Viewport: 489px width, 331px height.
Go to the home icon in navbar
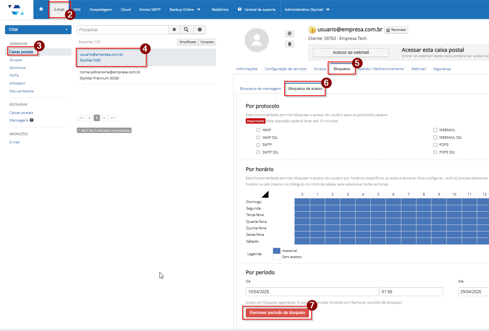[x=41, y=9]
